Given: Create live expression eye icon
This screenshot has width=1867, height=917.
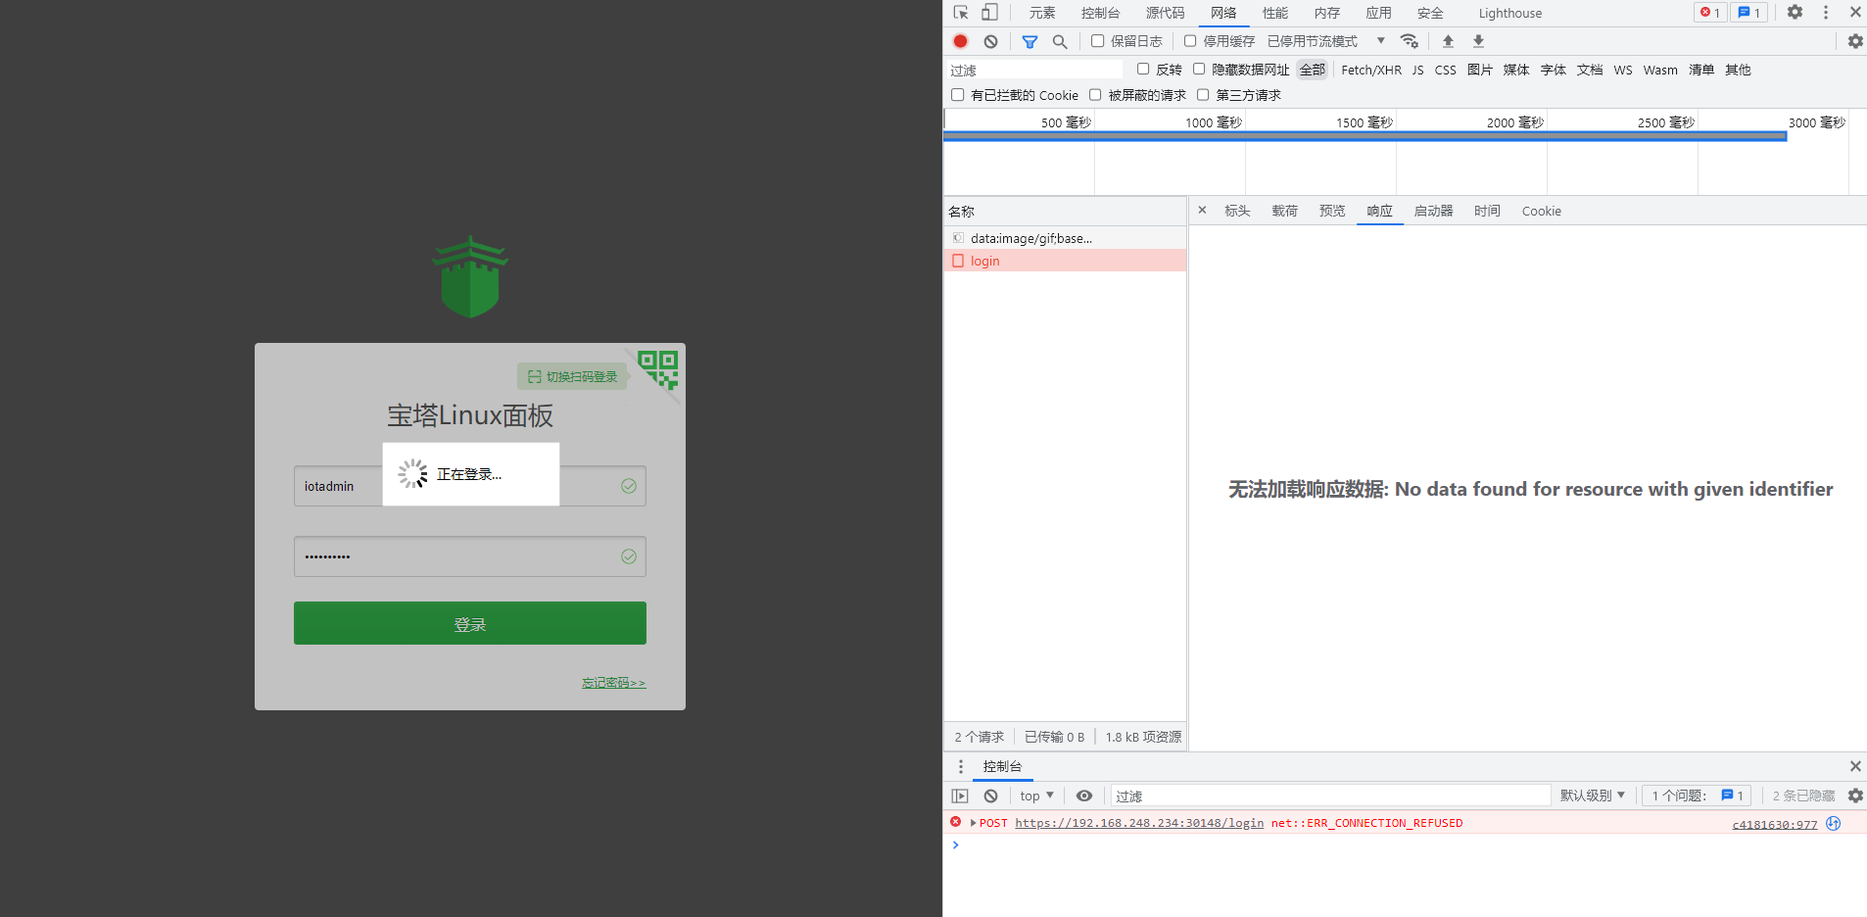Looking at the screenshot, I should coord(1084,796).
